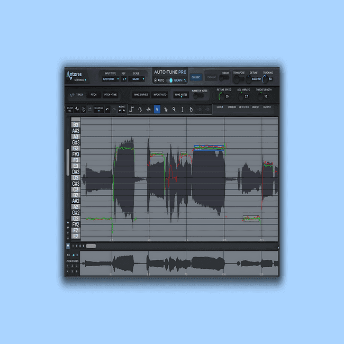Click the Redo arrow
The height and width of the screenshot is (344, 344).
click(114, 110)
